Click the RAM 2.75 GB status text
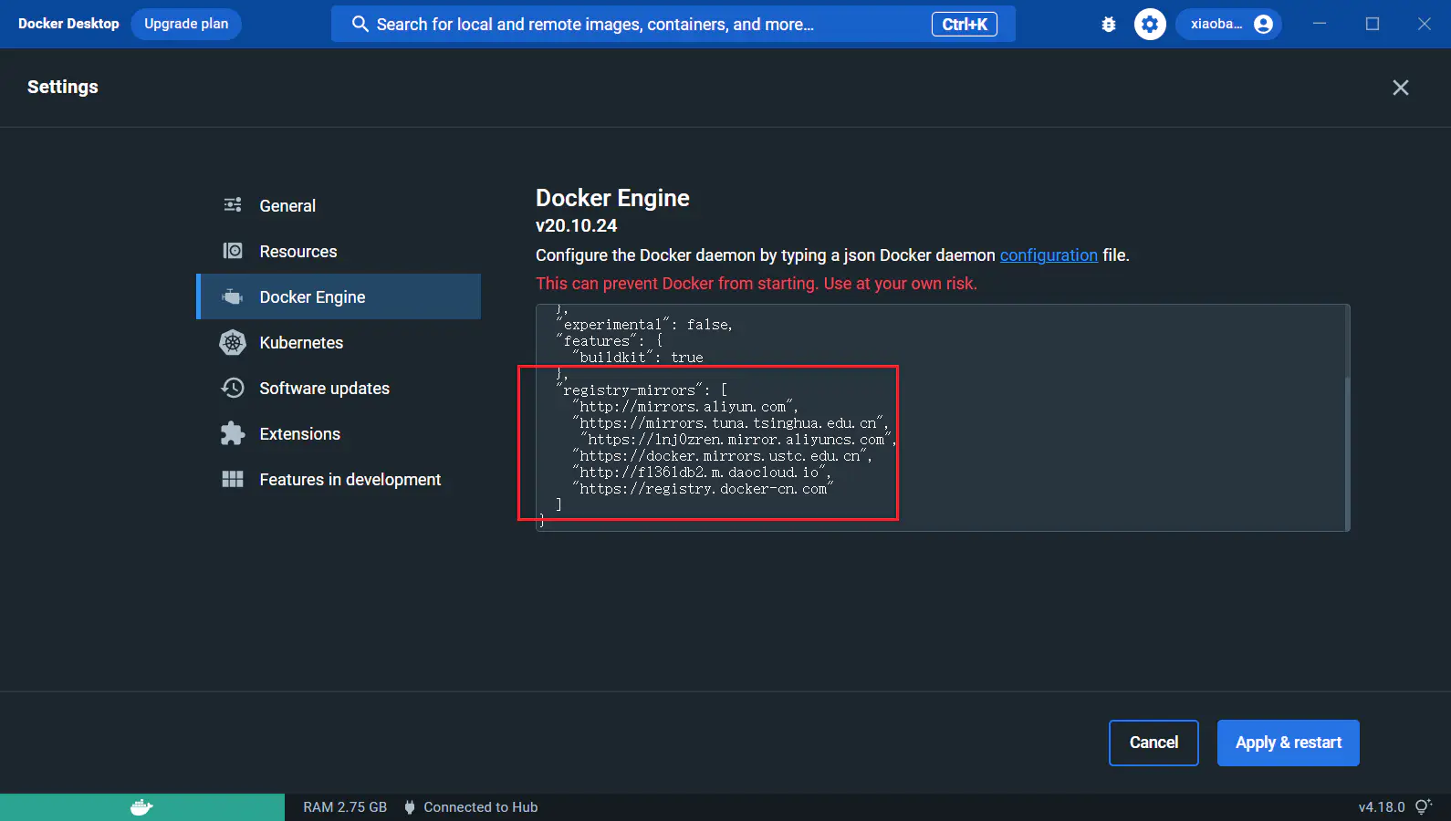Screen dimensions: 1451x821 point(345,807)
